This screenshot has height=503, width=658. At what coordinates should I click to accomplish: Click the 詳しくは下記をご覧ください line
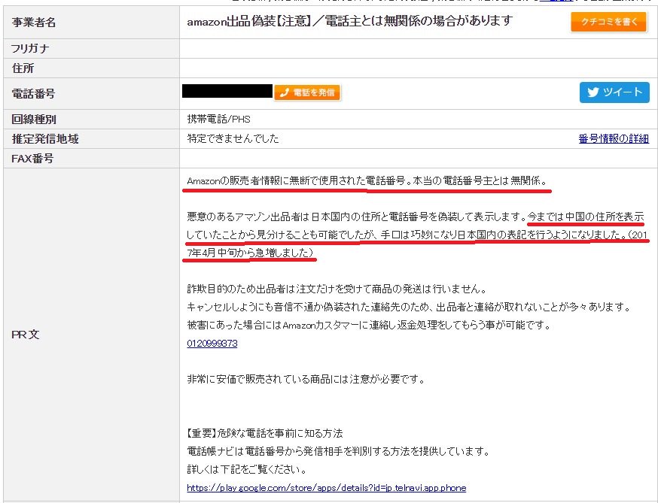(x=247, y=469)
